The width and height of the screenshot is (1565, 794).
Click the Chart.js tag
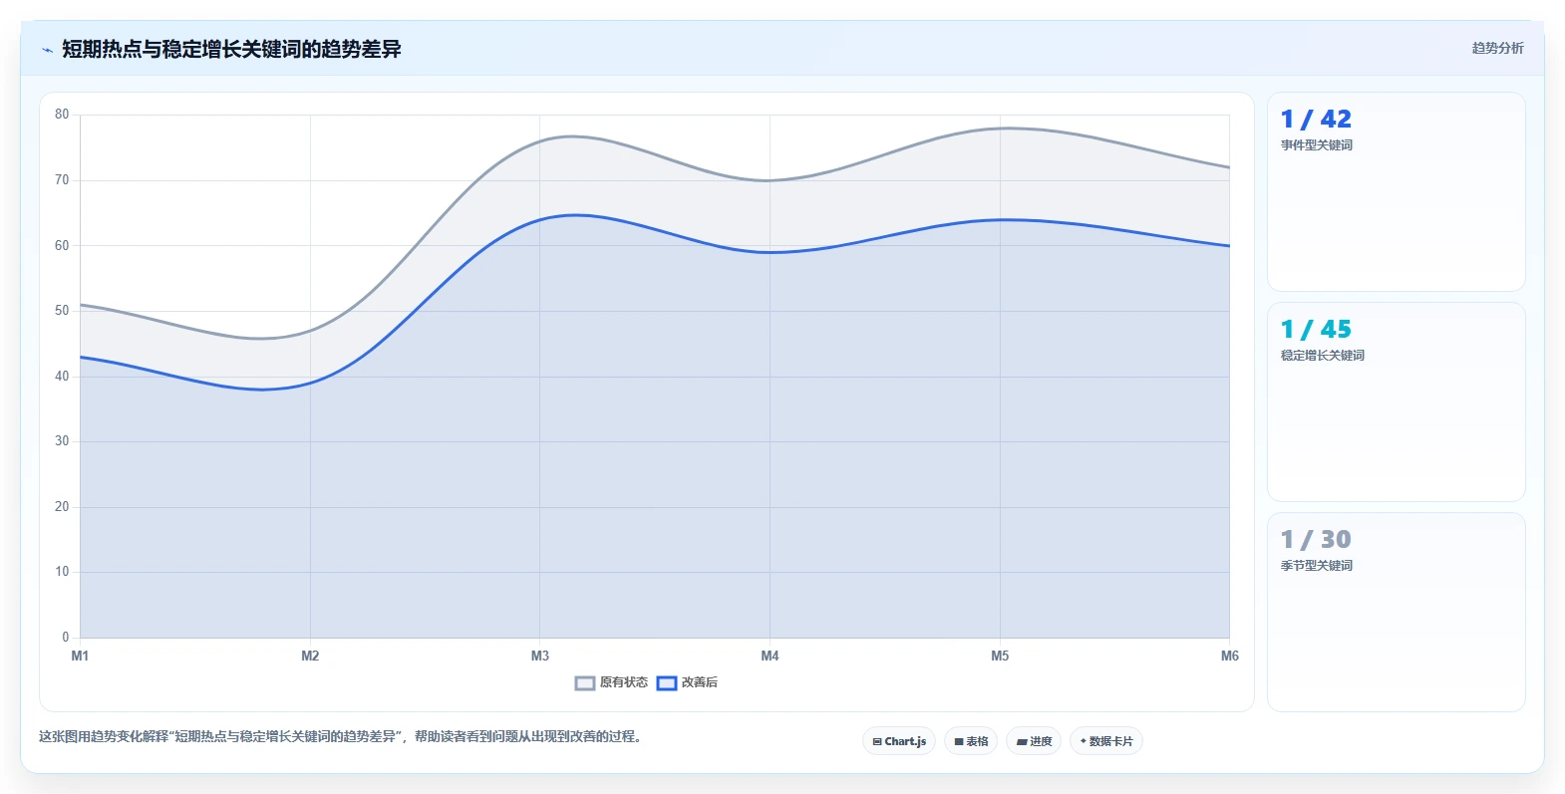[x=899, y=741]
